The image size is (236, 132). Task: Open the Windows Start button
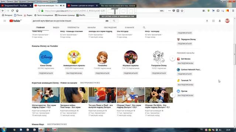click(x=4, y=129)
